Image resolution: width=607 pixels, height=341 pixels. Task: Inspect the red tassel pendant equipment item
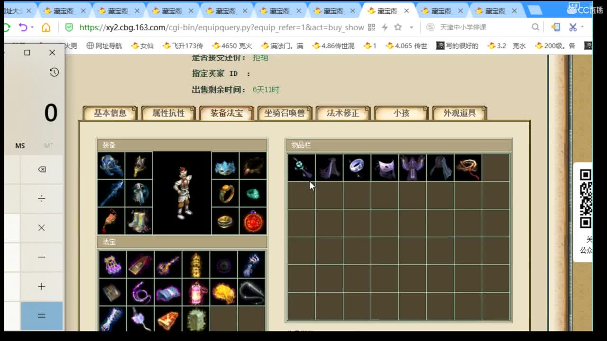111,221
